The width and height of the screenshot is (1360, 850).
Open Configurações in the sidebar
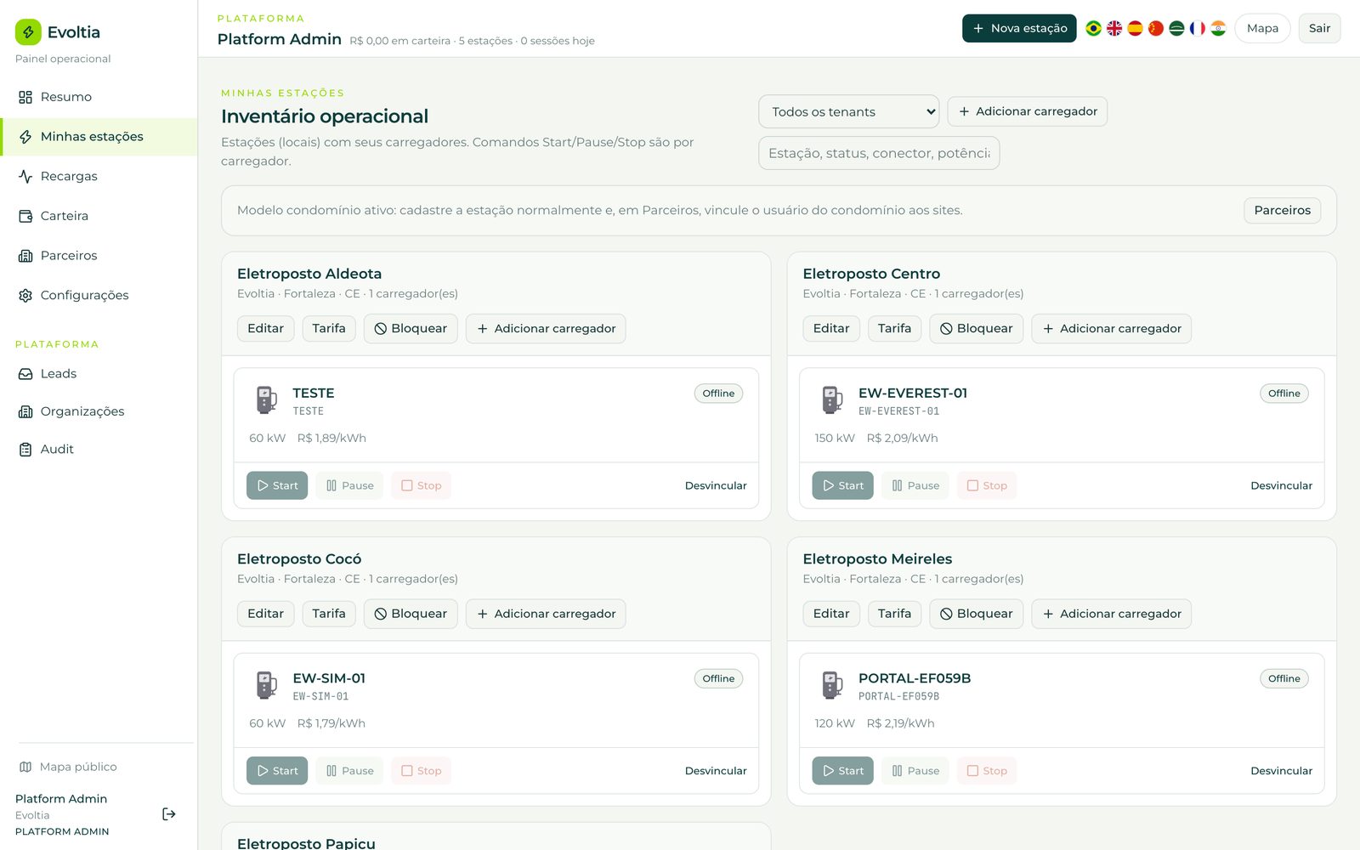coord(99,295)
